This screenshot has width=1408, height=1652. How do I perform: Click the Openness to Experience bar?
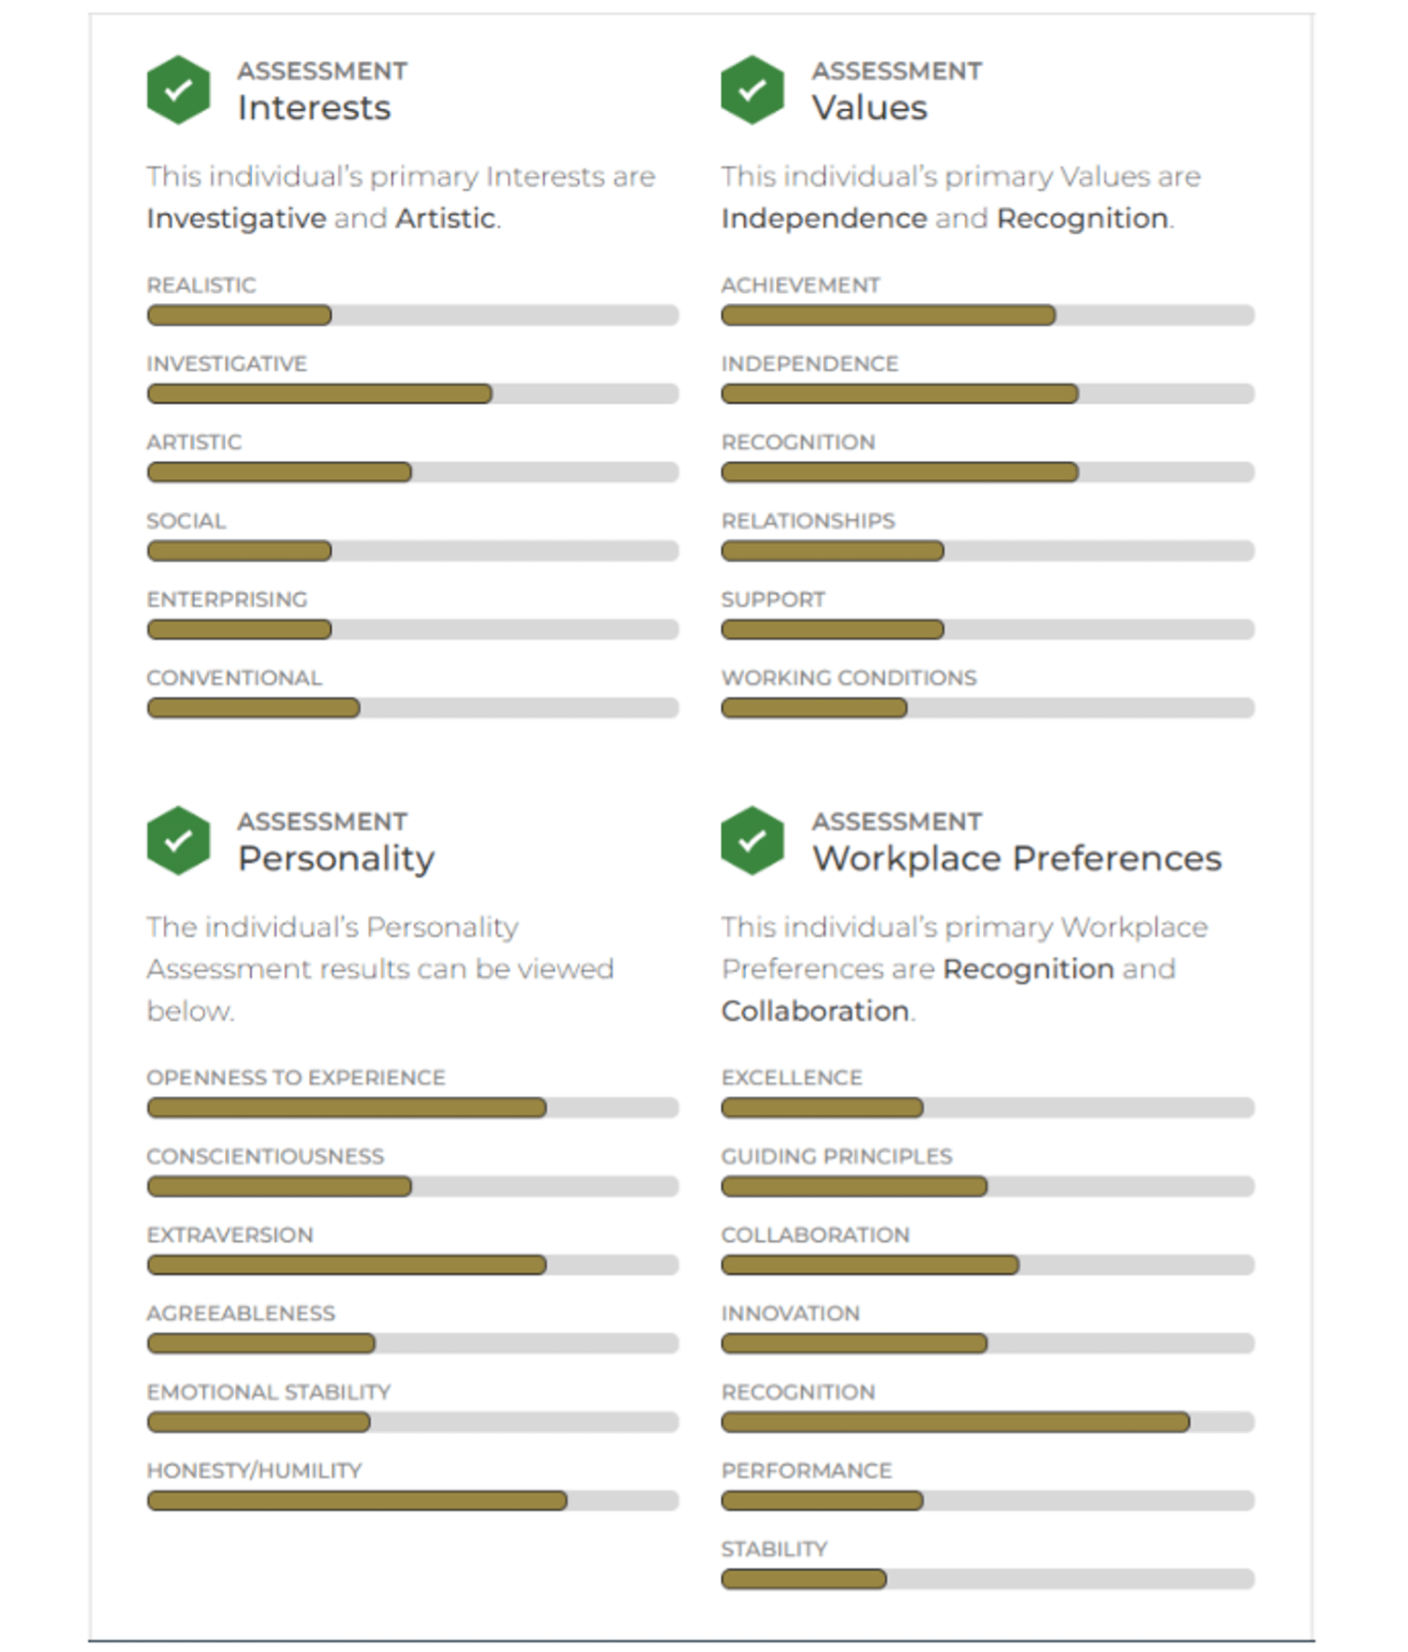412,1107
